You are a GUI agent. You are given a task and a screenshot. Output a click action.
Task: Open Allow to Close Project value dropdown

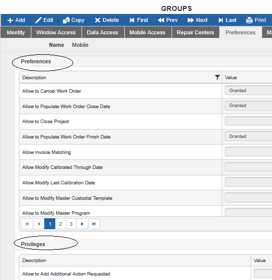coord(248,121)
